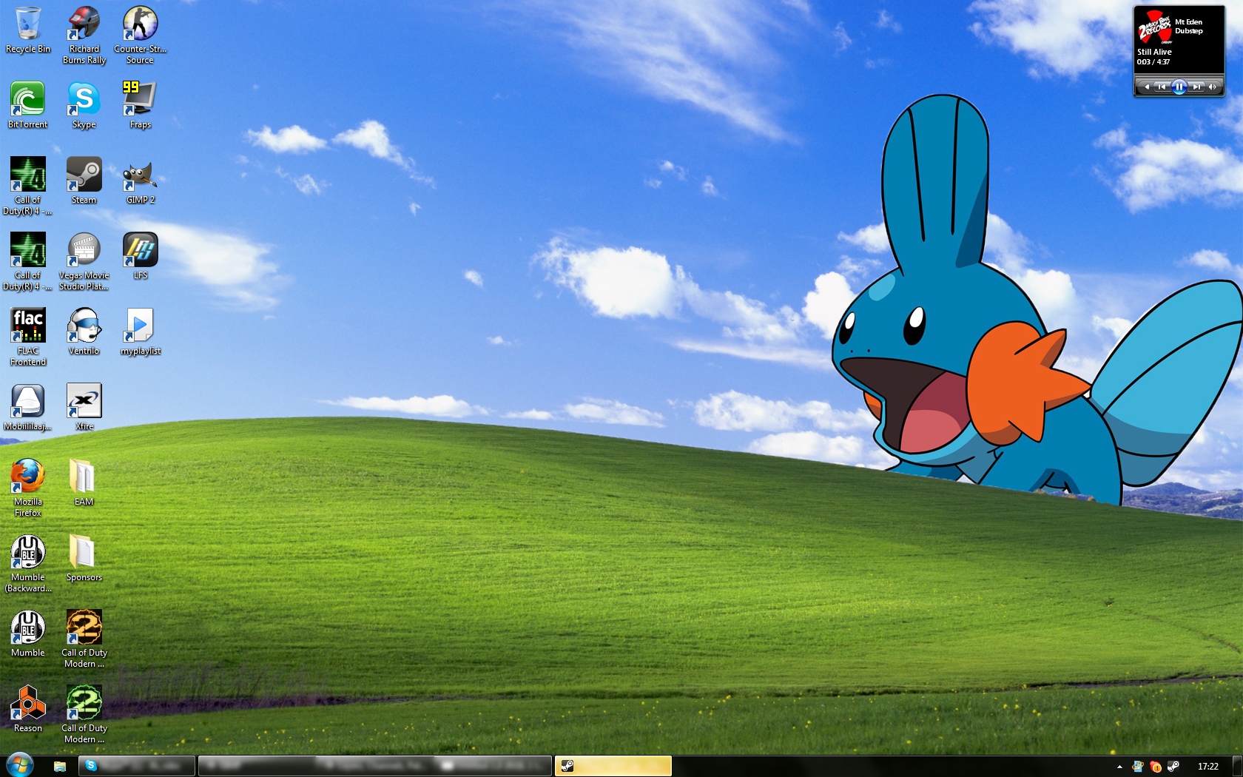Select the myplaylist file icon

[x=140, y=332]
